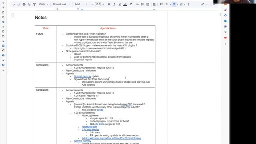Open the Normal text style dropdown

(x=61, y=4)
